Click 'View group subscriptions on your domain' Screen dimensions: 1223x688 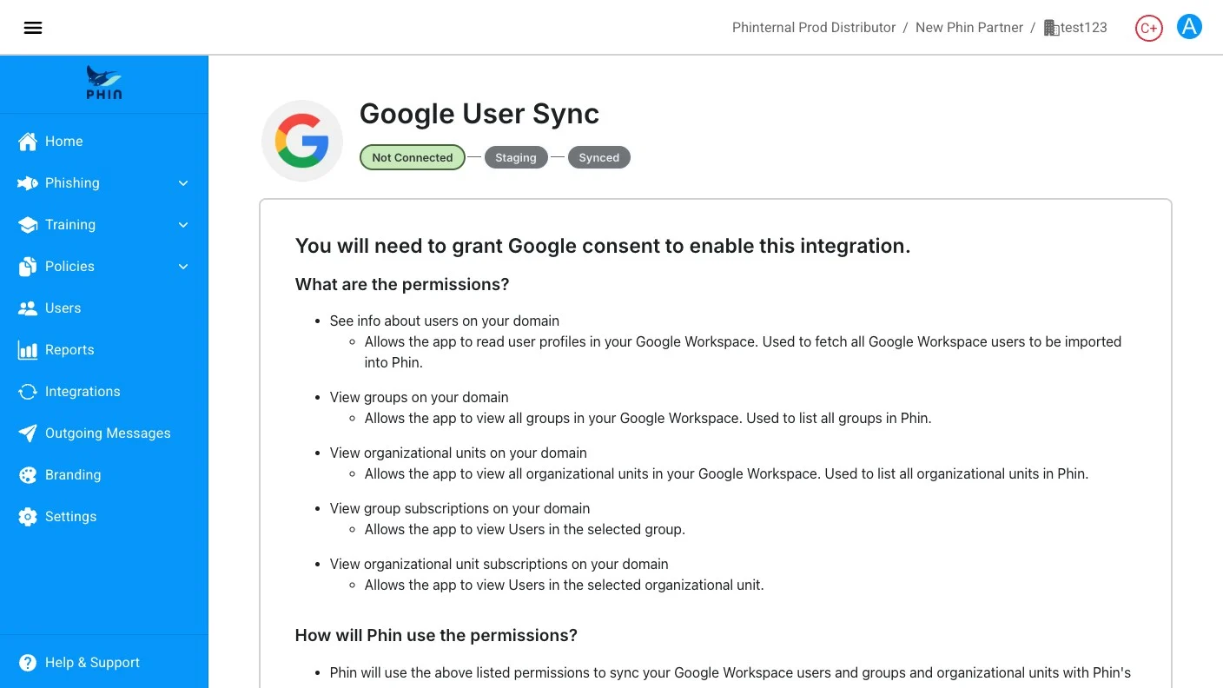[x=460, y=508]
